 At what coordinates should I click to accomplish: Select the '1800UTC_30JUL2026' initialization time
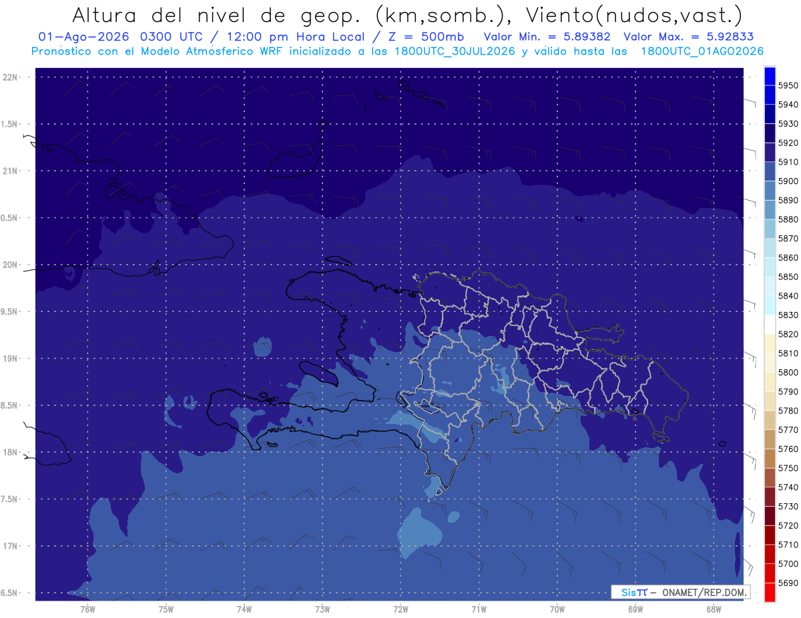pyautogui.click(x=455, y=51)
